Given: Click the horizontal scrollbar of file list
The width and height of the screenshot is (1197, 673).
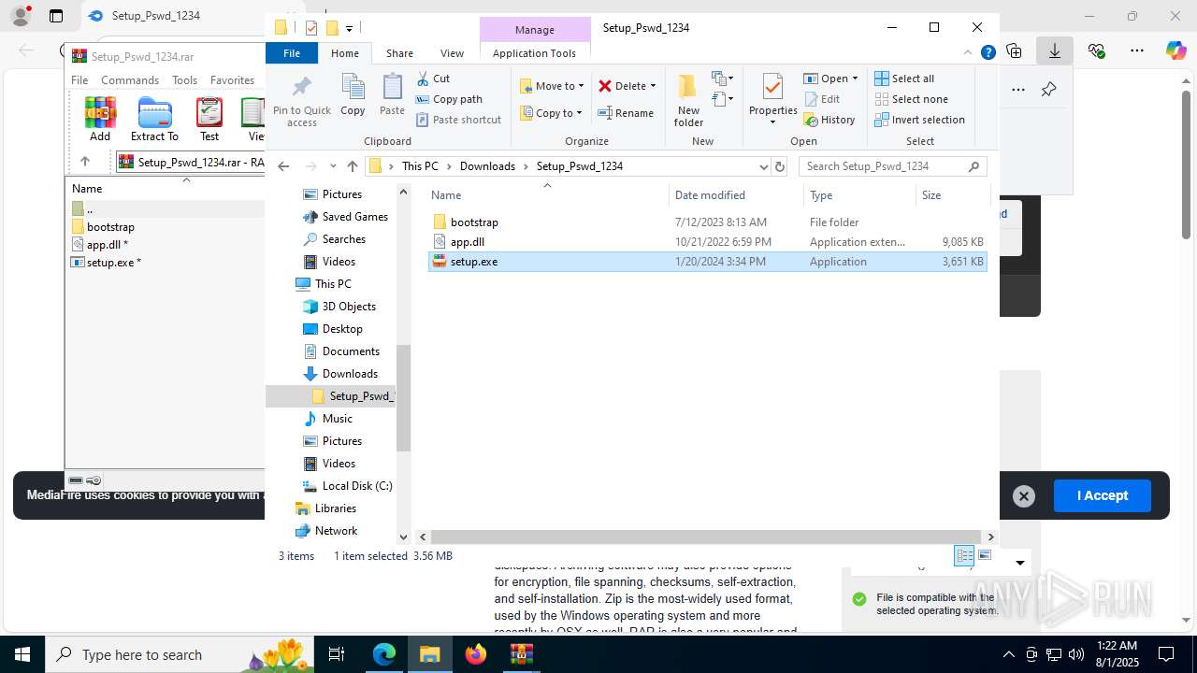Looking at the screenshot, I should coord(706,537).
